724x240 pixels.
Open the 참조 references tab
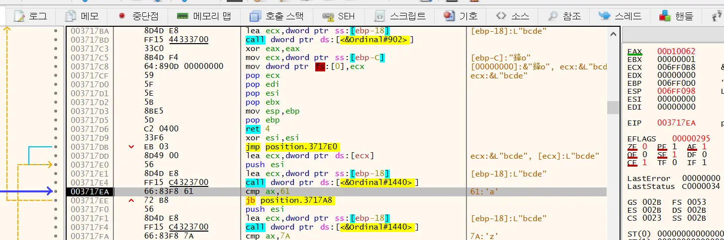pyautogui.click(x=564, y=16)
